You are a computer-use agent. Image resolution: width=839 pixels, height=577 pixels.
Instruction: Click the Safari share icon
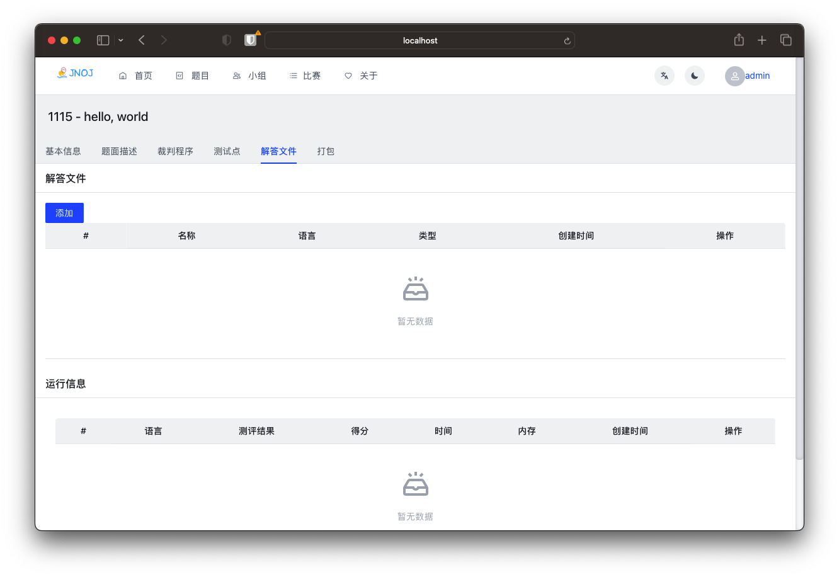point(739,40)
